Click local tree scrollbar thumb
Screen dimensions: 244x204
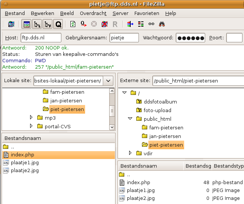pos(112,111)
